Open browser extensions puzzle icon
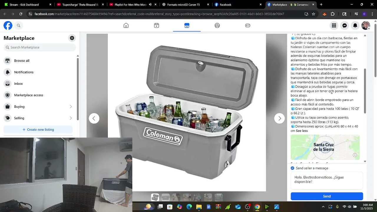The height and width of the screenshot is (212, 377). (333, 14)
